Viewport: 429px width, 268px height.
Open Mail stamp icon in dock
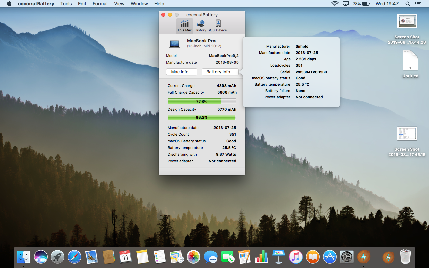click(x=91, y=257)
